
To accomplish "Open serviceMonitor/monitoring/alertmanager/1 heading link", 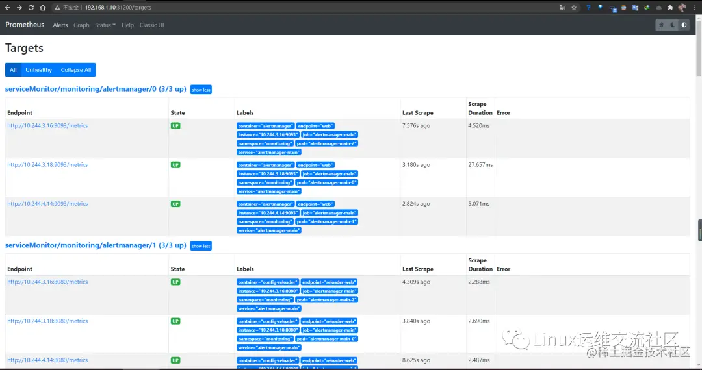I will pyautogui.click(x=96, y=245).
